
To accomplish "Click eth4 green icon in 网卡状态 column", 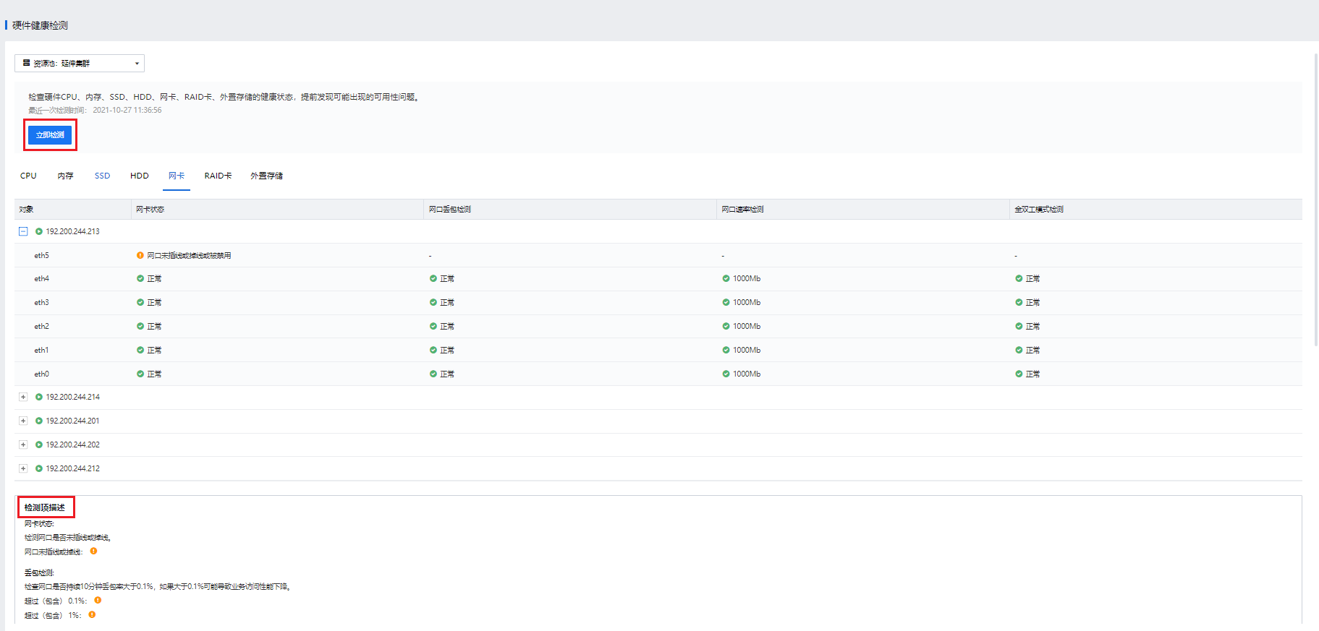I will point(140,278).
